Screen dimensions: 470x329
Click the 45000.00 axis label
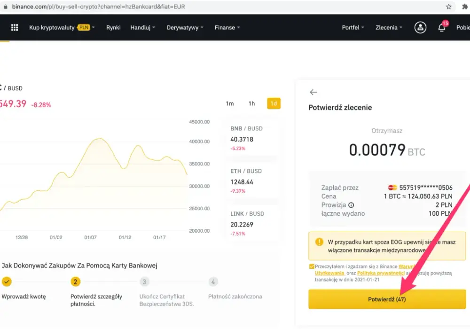pos(199,122)
